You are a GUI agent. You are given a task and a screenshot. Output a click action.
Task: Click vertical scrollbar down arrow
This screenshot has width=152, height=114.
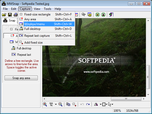coord(148,94)
